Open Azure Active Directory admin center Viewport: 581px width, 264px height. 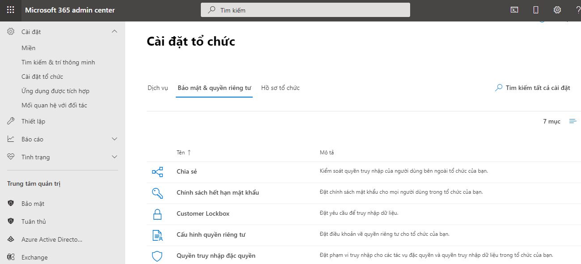(x=52, y=239)
